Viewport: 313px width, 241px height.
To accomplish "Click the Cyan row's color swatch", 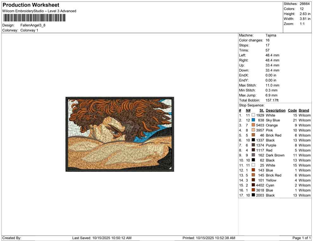I will click(x=253, y=185).
